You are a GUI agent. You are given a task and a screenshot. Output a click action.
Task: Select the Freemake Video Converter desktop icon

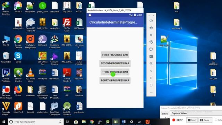point(6,109)
